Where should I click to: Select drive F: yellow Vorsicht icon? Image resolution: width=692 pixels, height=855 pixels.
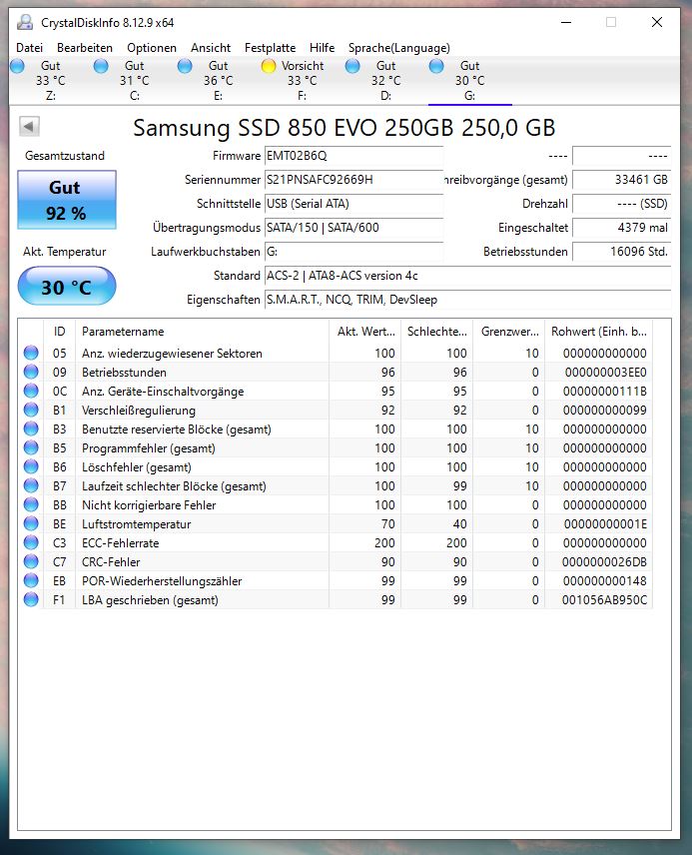pyautogui.click(x=269, y=66)
